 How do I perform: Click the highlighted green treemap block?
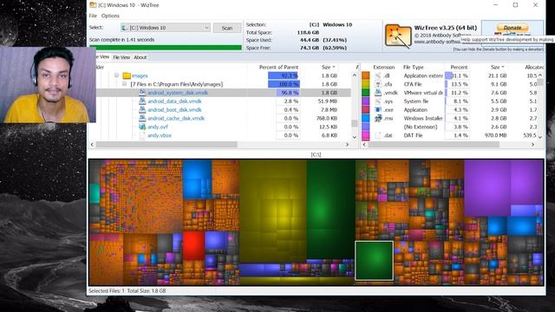[374, 261]
